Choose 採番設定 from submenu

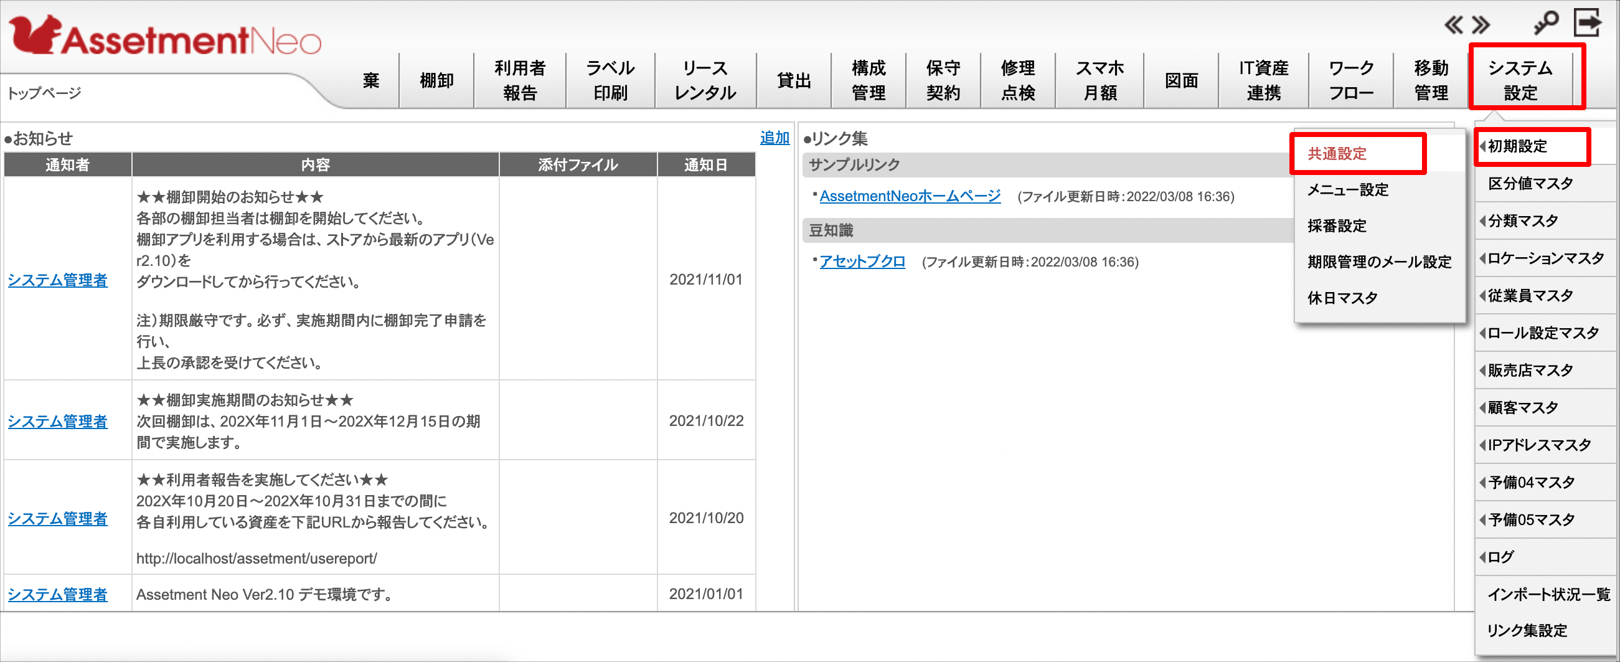pyautogui.click(x=1379, y=225)
